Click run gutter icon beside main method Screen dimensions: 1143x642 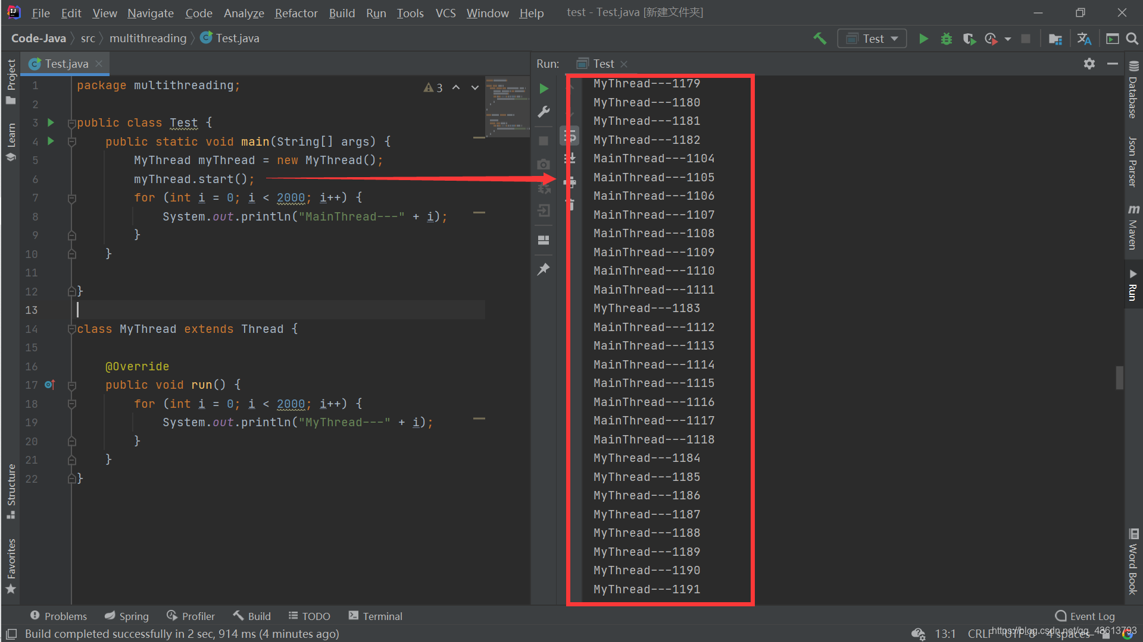coord(51,141)
